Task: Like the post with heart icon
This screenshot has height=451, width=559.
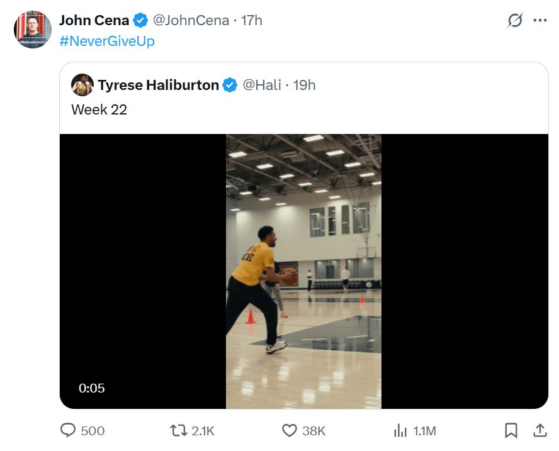Action: [x=290, y=430]
